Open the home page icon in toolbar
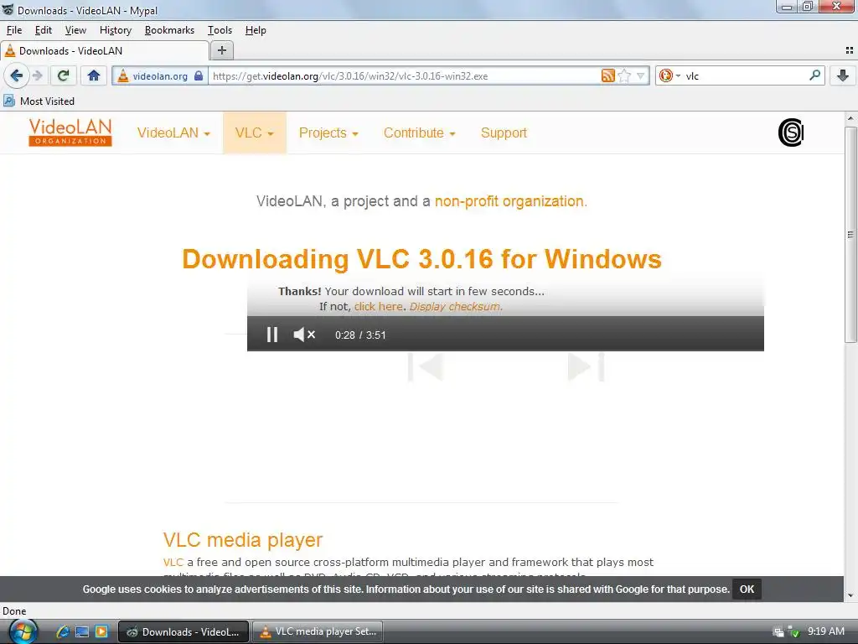This screenshot has width=858, height=644. coord(94,75)
